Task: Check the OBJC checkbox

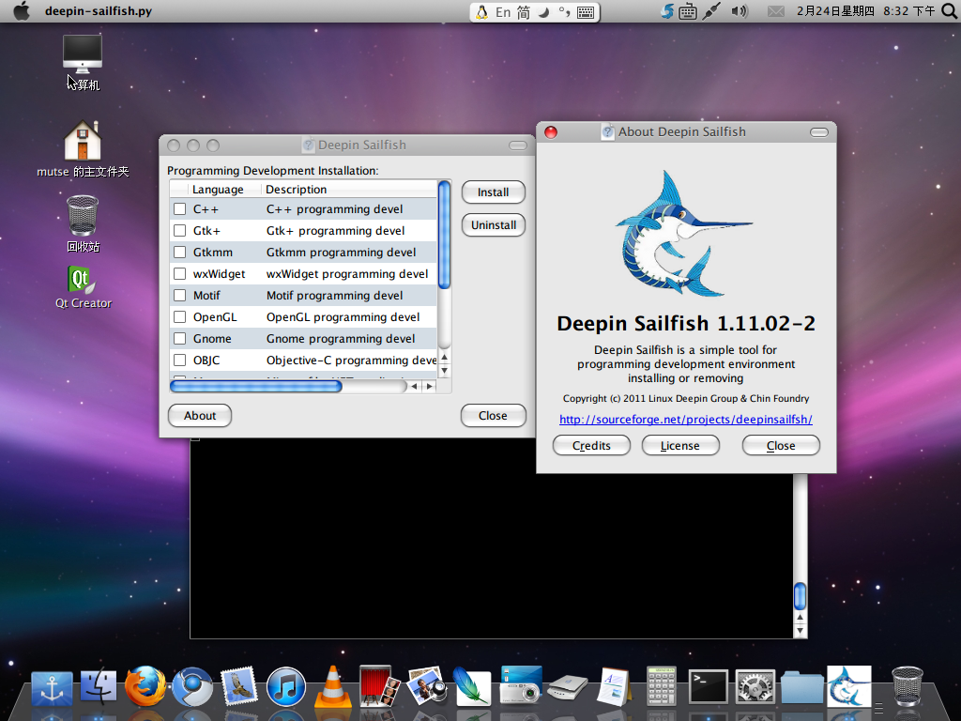Action: pos(179,360)
